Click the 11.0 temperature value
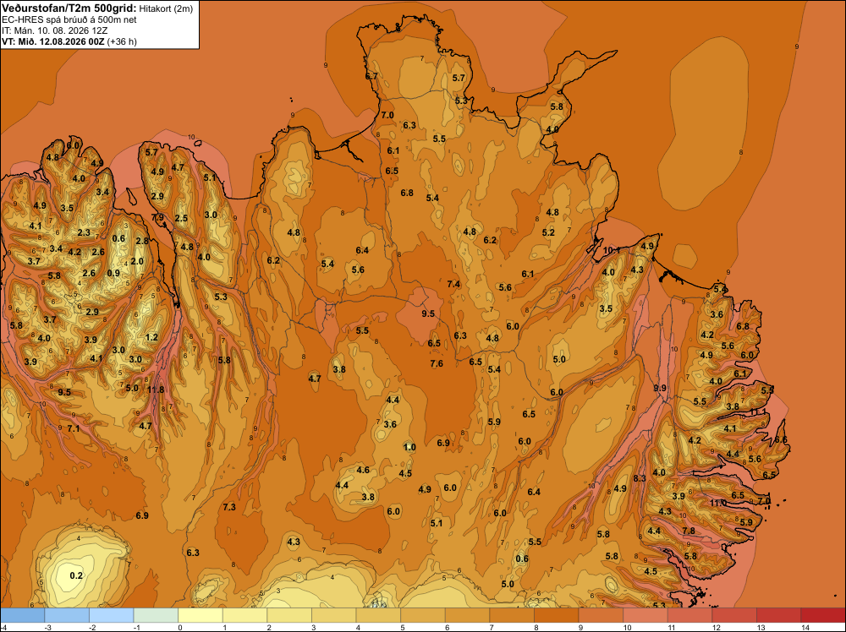This screenshot has width=846, height=632. (718, 504)
